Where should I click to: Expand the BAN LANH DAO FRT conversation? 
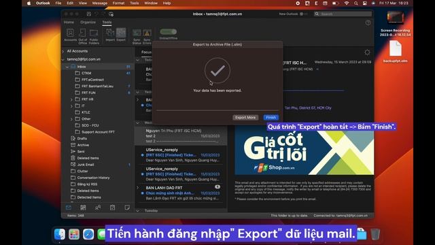click(x=138, y=188)
